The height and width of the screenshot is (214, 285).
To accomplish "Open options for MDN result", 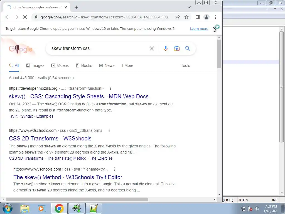I will tap(110, 88).
